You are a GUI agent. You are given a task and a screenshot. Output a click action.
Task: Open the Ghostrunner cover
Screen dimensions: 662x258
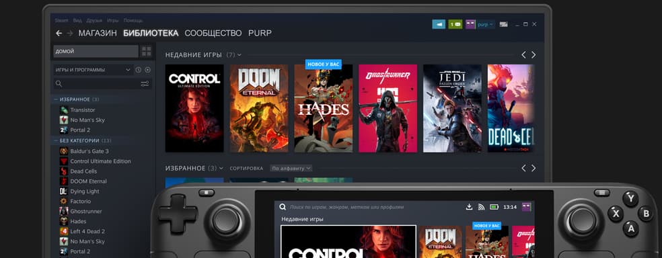point(388,108)
